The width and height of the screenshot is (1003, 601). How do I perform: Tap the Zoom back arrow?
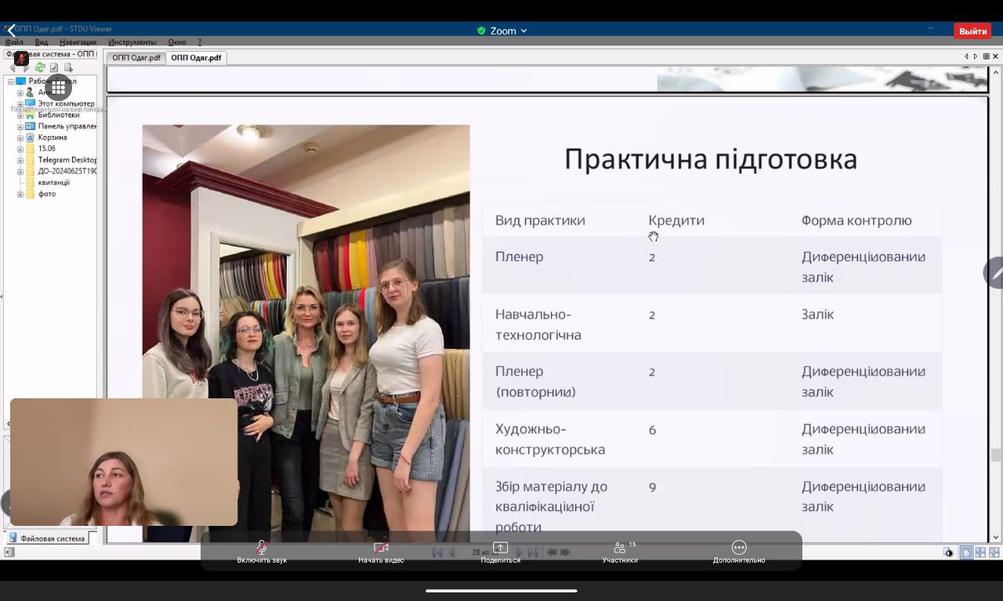click(x=9, y=31)
